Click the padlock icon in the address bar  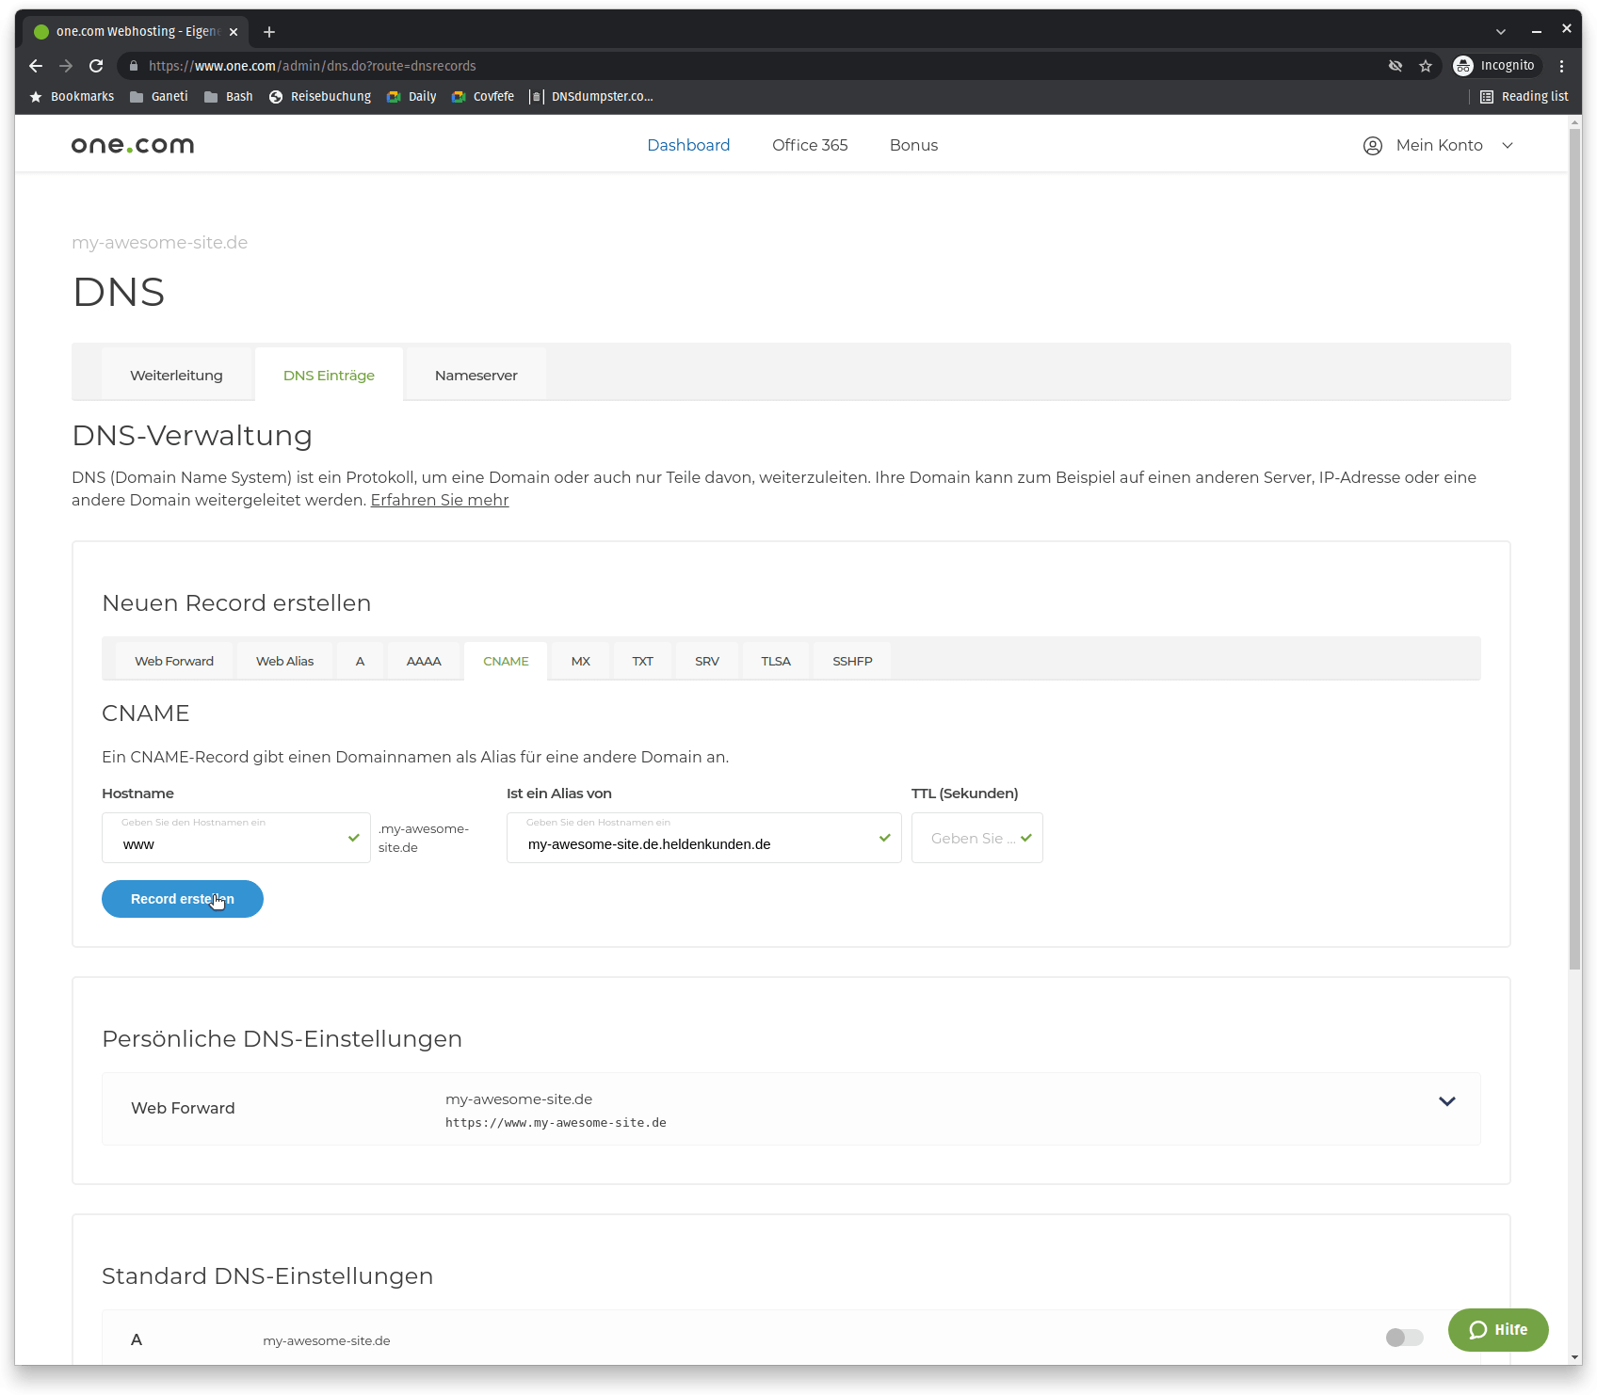point(134,66)
